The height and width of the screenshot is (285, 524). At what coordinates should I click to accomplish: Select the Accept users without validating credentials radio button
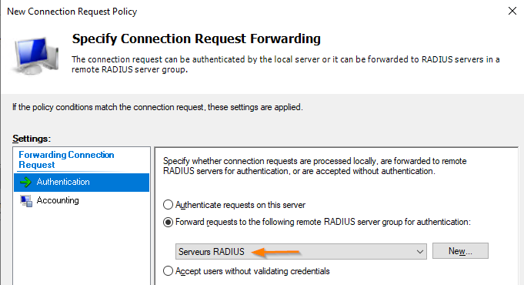pyautogui.click(x=168, y=271)
